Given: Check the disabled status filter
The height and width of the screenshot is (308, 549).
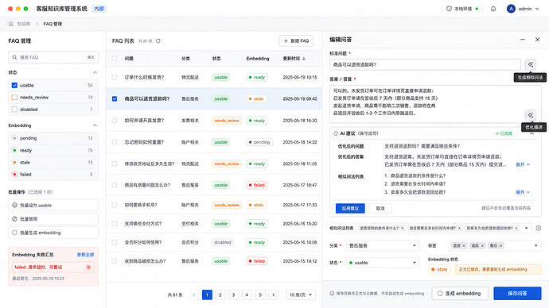Looking at the screenshot, I should pyautogui.click(x=14, y=110).
